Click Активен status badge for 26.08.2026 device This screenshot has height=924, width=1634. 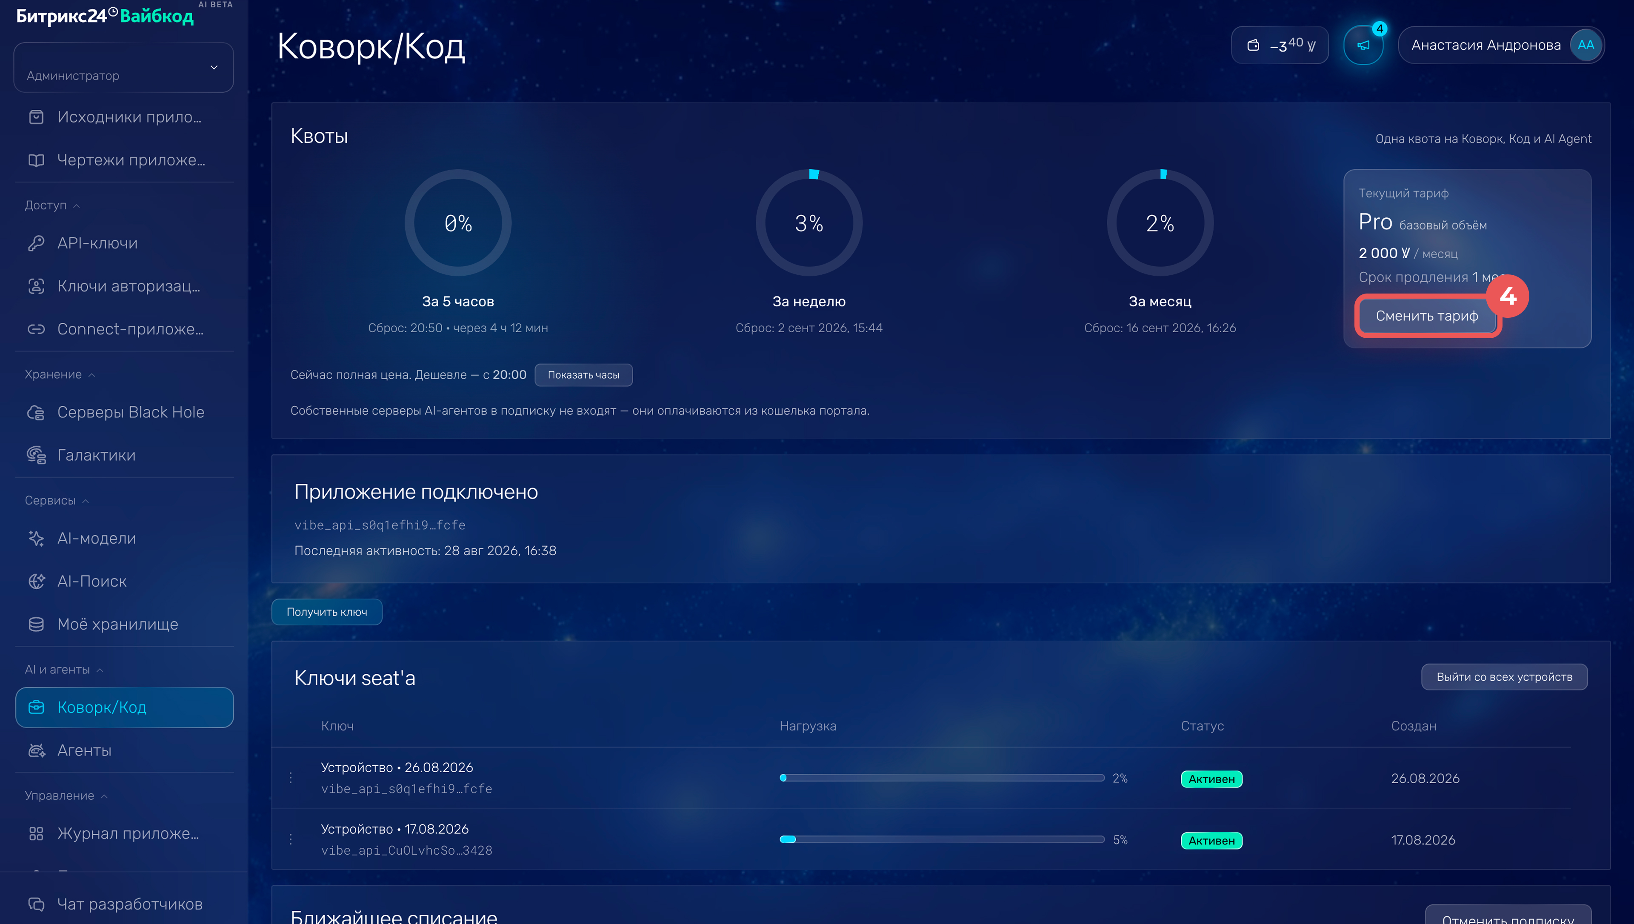point(1211,779)
